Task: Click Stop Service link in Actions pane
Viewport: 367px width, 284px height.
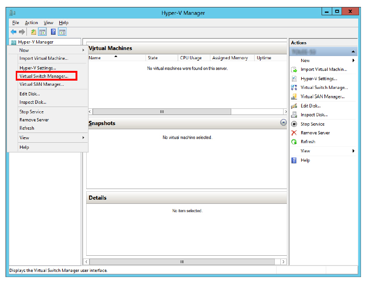Action: coord(312,124)
